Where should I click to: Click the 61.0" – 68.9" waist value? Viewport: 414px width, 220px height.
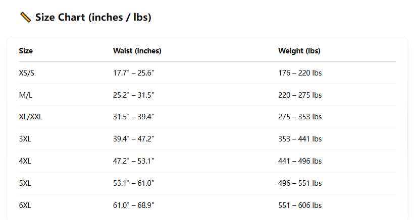point(133,205)
